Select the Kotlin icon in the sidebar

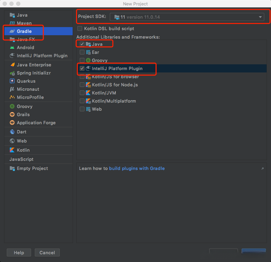[x=12, y=150]
